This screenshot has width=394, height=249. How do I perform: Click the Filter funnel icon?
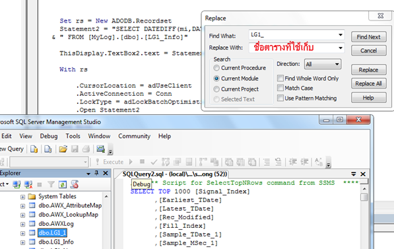51,185
